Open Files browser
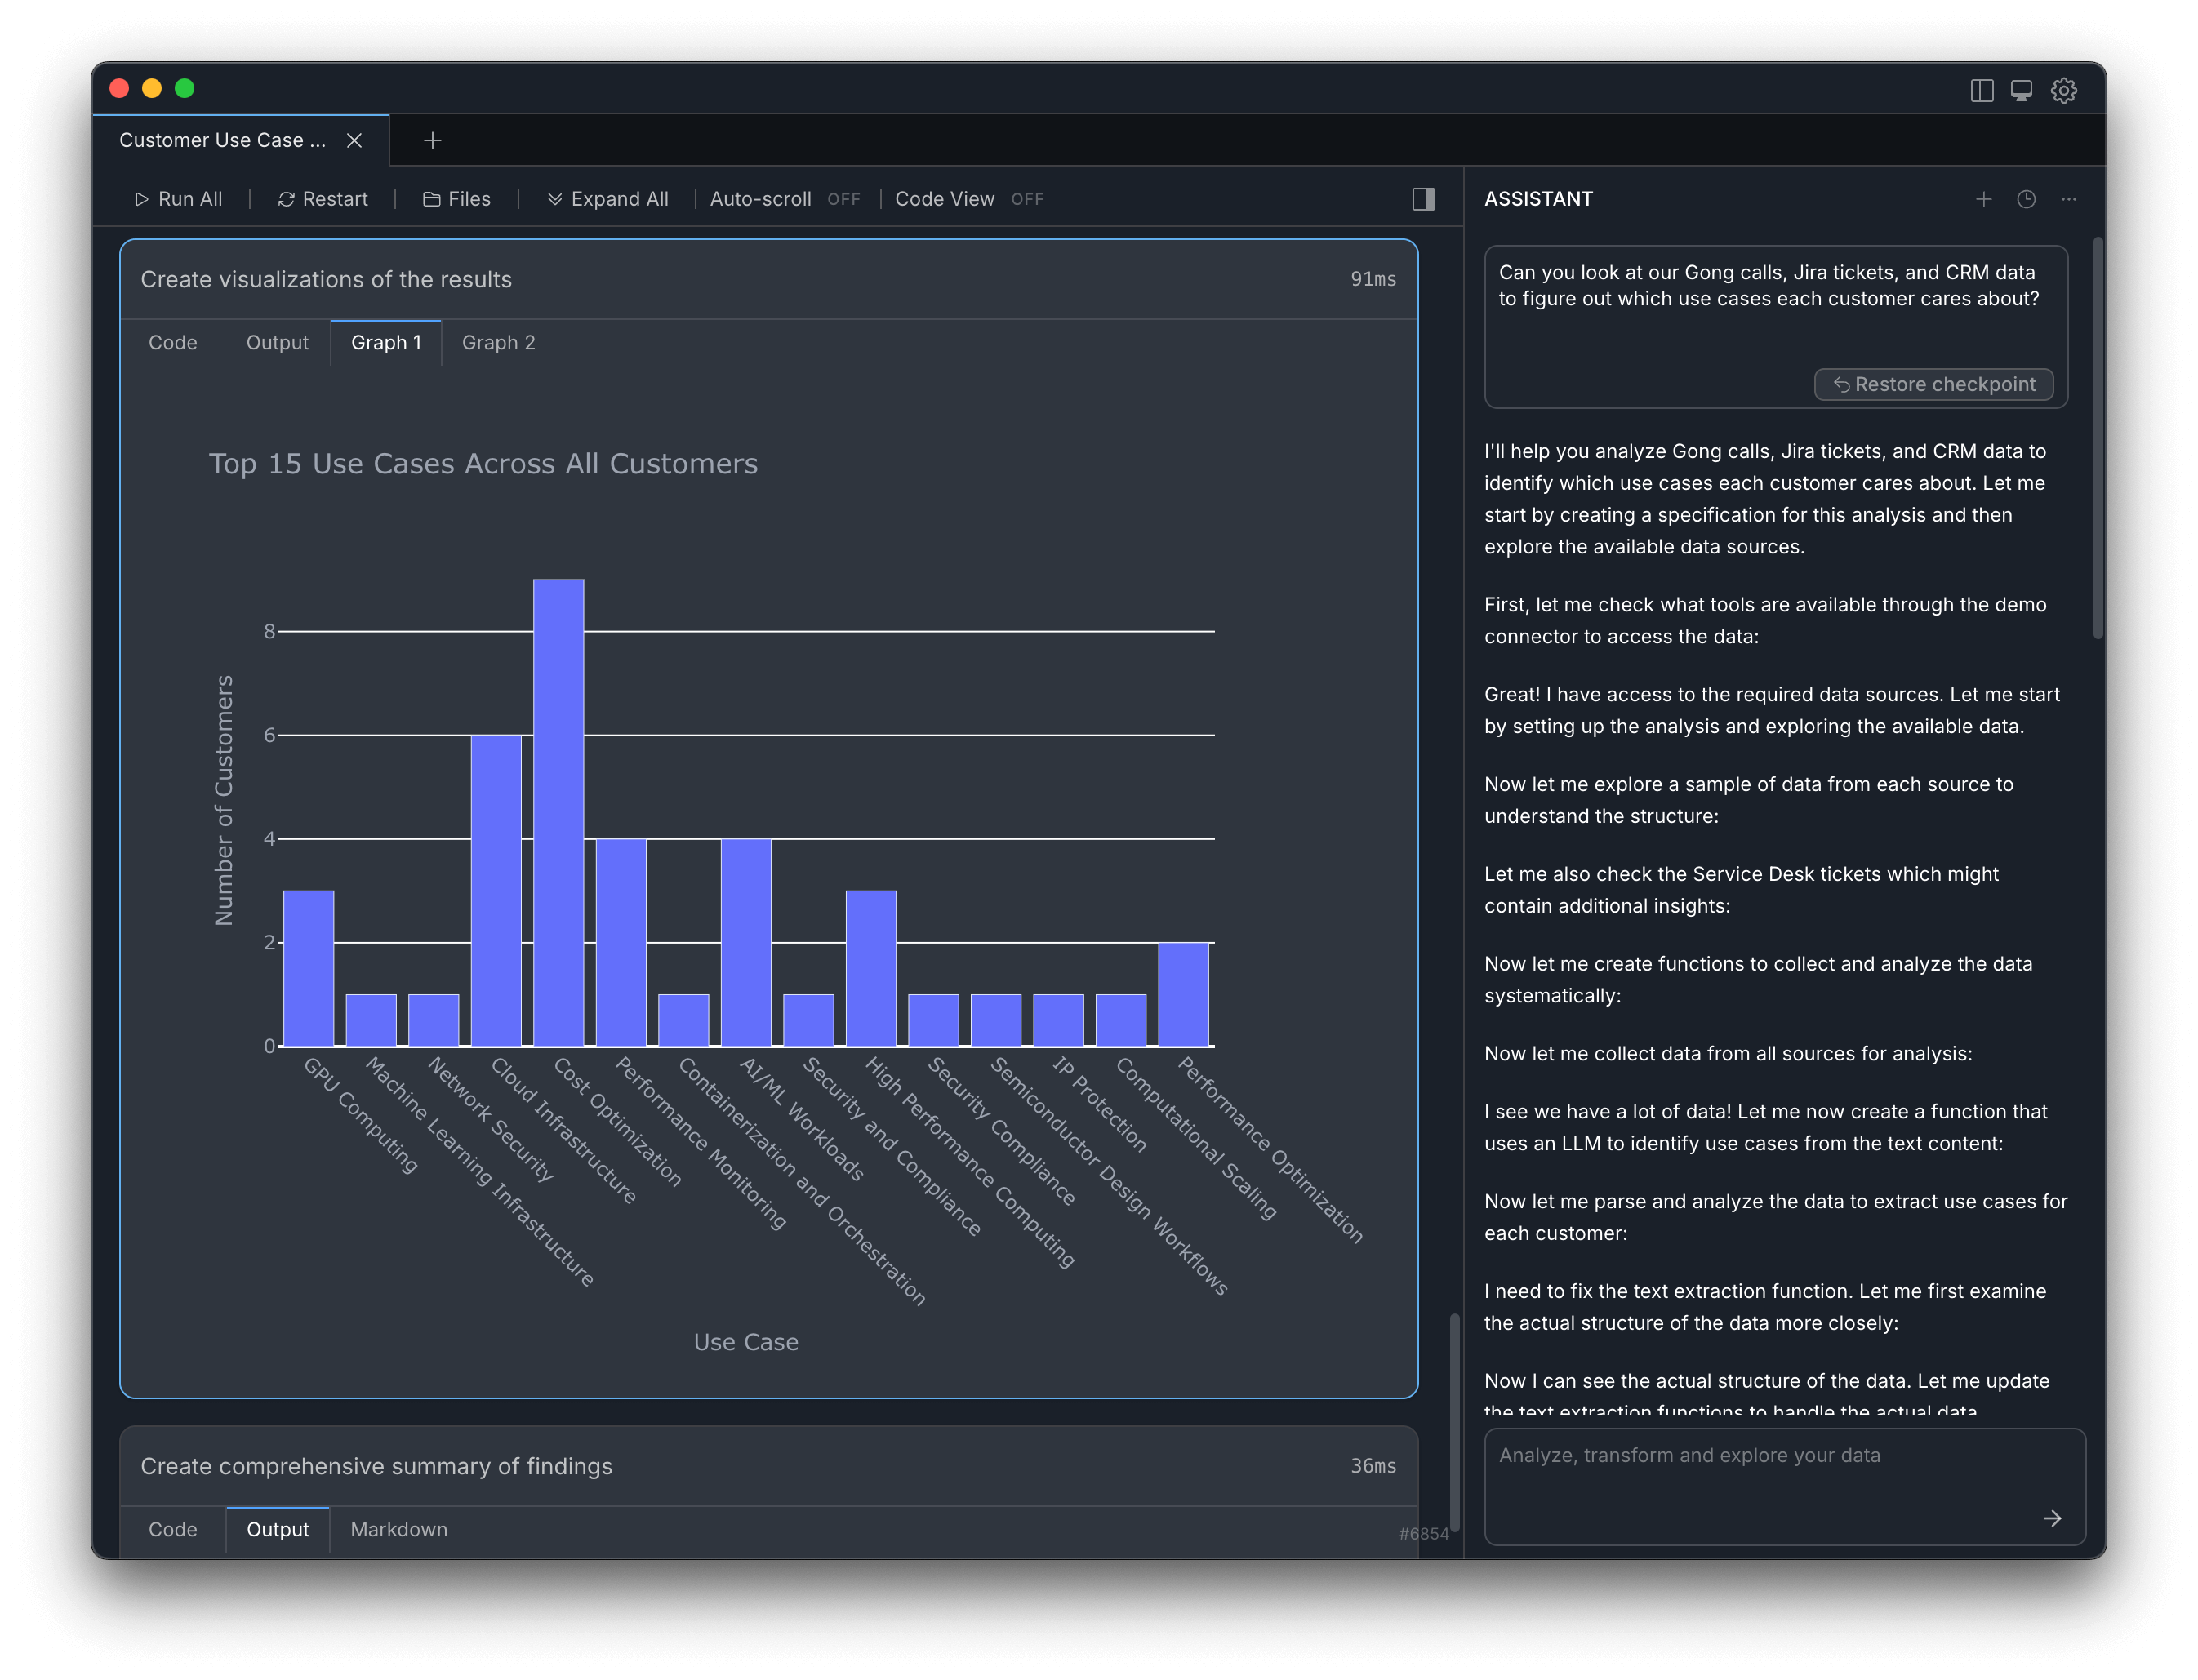The image size is (2198, 1680). coord(456,199)
